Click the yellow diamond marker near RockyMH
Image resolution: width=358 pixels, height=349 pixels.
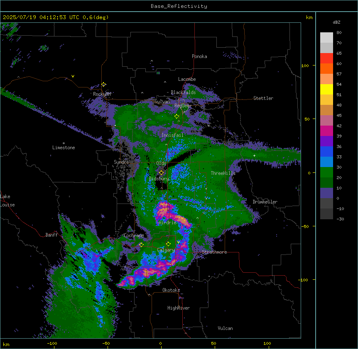(104, 85)
